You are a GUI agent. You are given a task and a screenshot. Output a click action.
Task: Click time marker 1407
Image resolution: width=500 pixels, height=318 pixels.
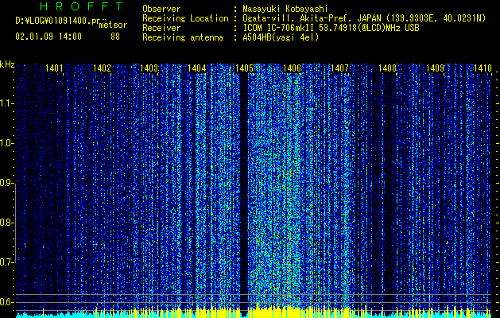click(x=340, y=68)
